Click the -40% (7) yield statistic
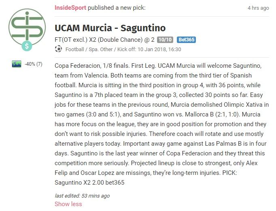Viewport: 276px width, 211px height. (x=34, y=64)
